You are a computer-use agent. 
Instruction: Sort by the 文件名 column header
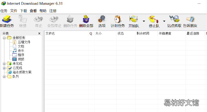(x=66, y=33)
